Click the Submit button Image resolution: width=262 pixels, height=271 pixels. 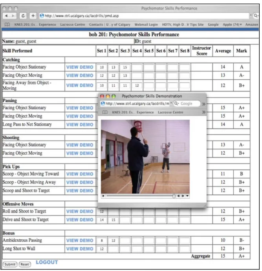pos(10,264)
